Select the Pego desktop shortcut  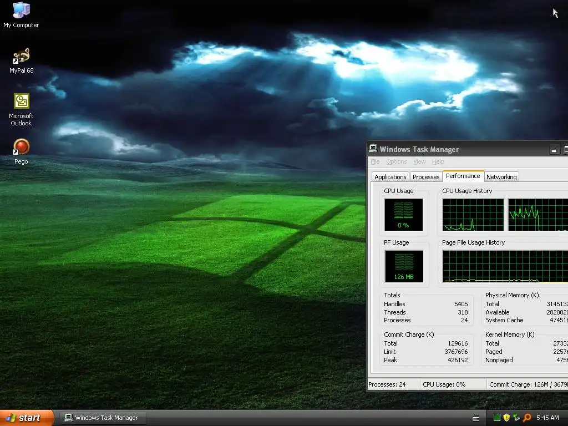coord(21,151)
